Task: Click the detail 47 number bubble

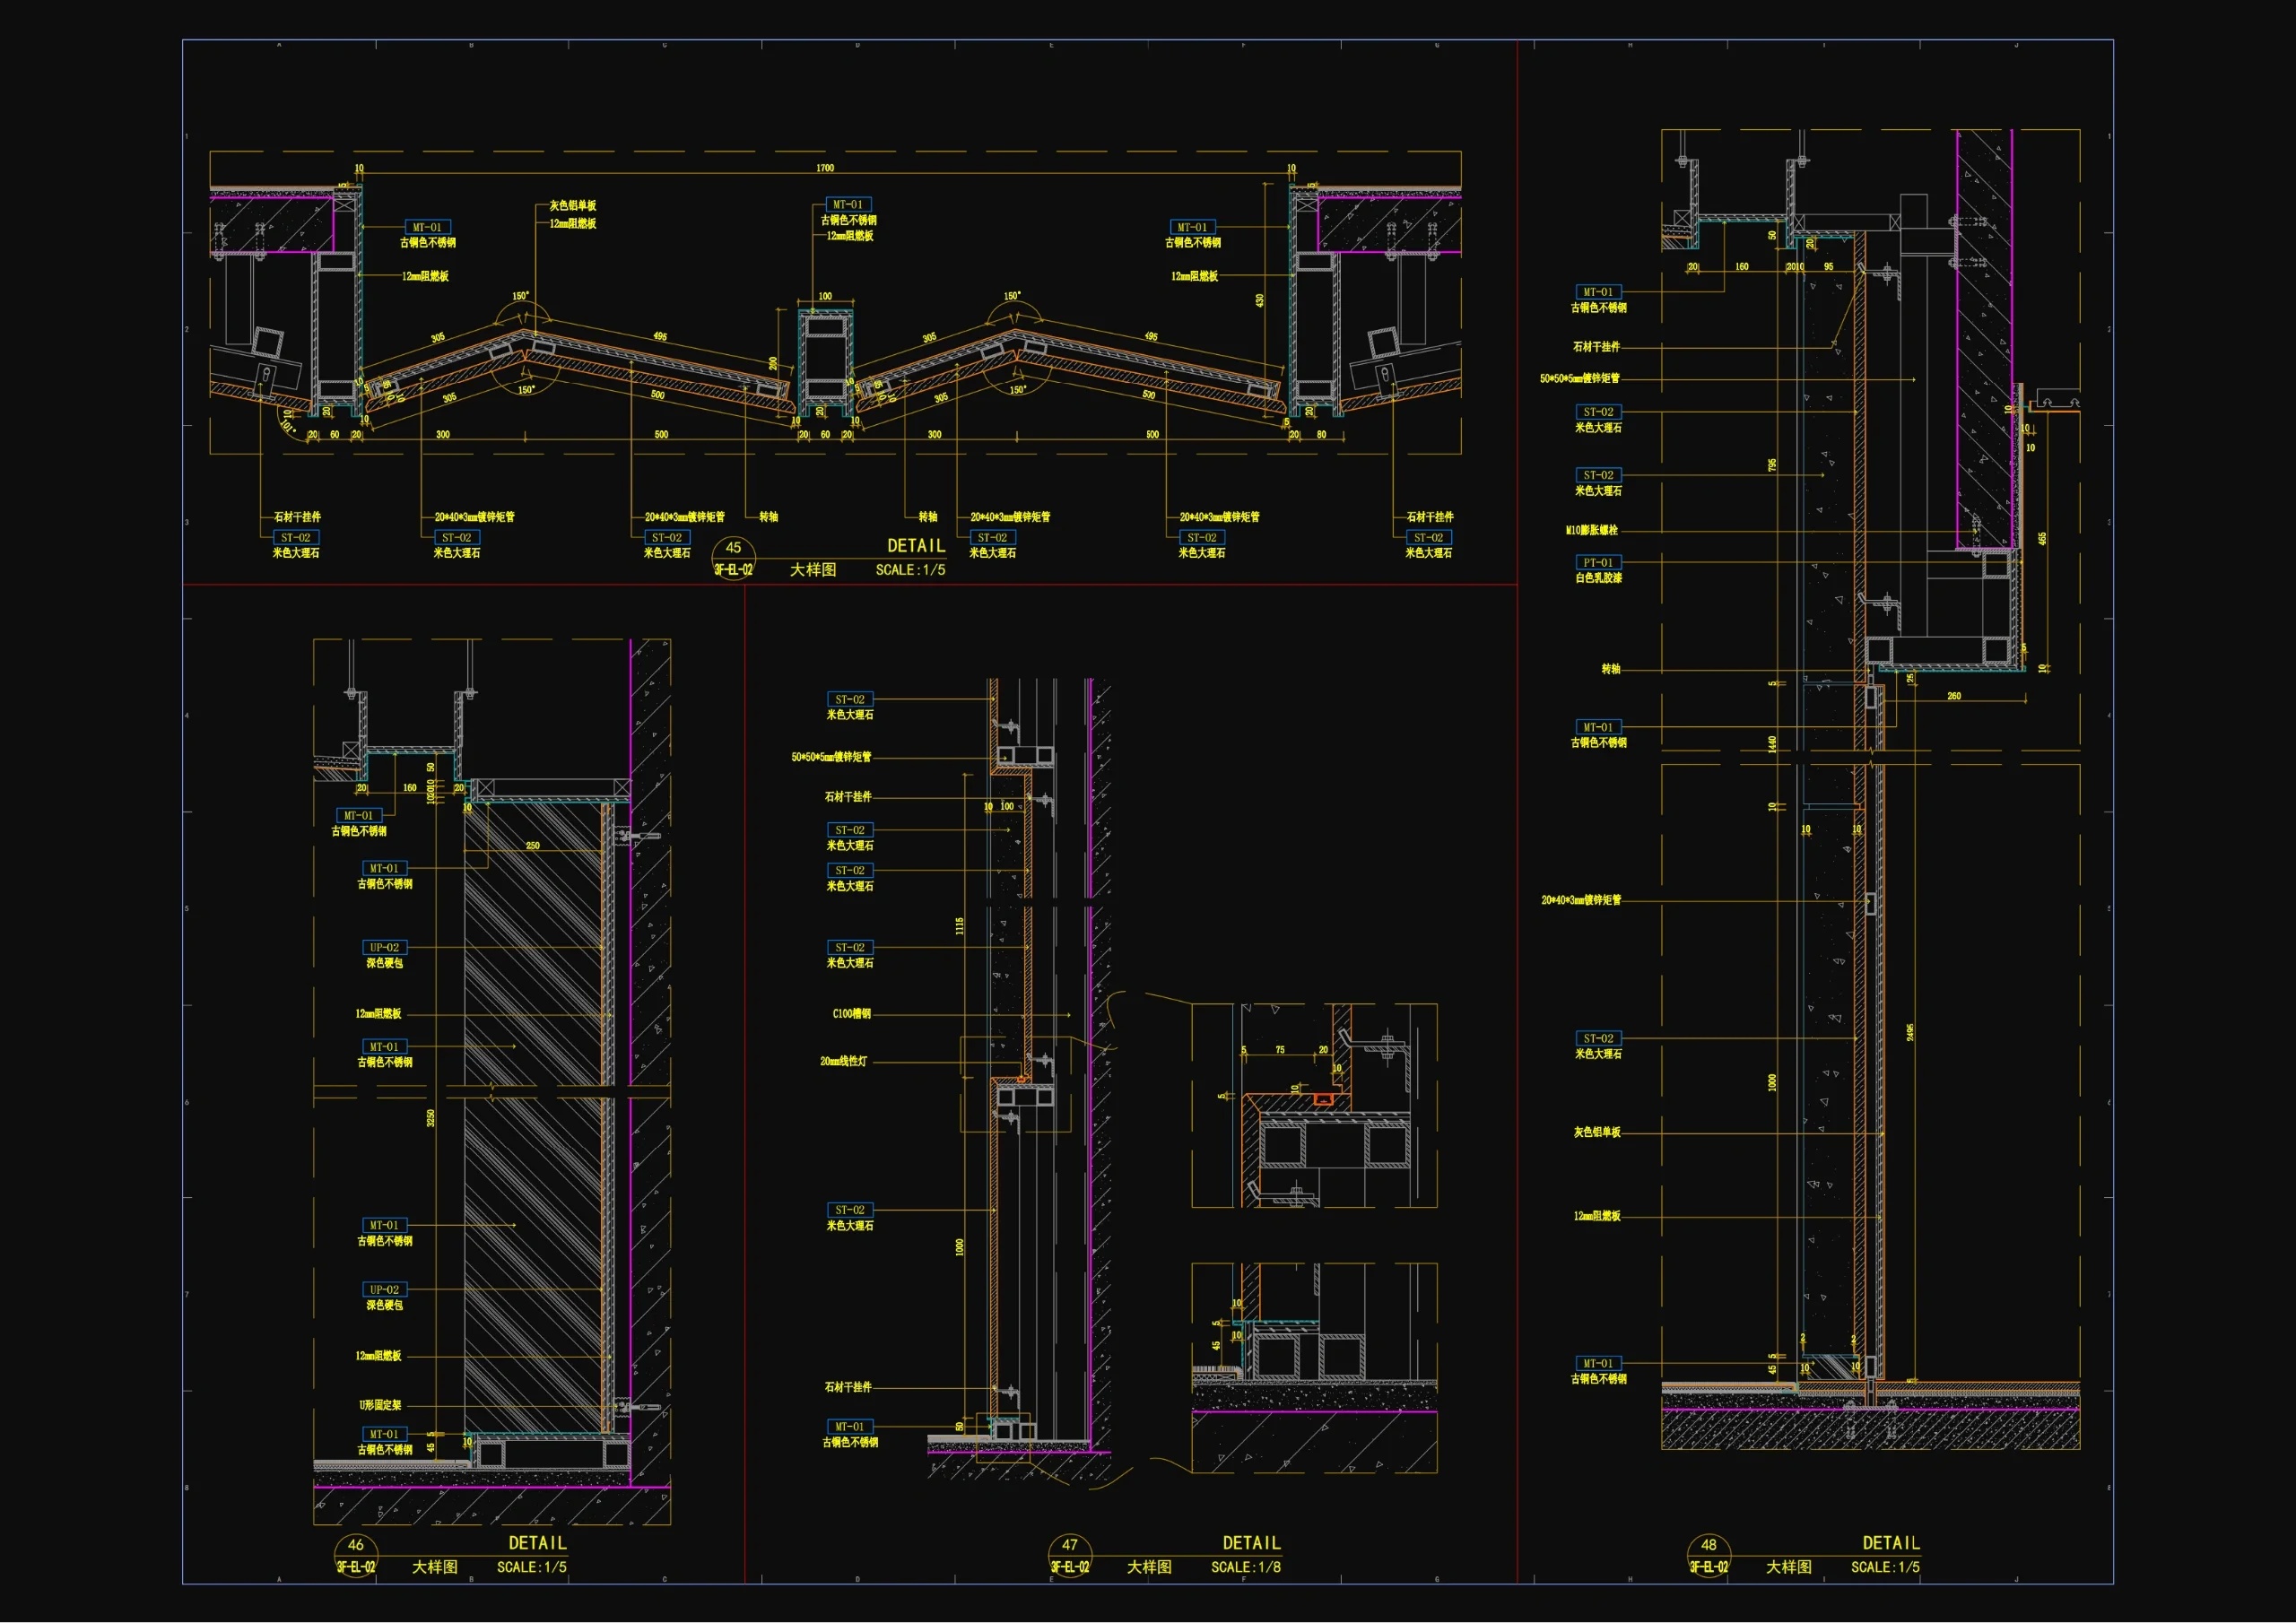Action: point(1069,1545)
